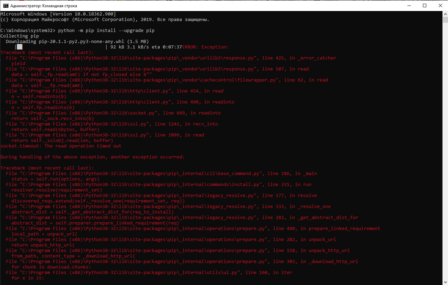448x285 pixels.
Task: Click the base_command.py line 186 traceback entry
Action: 161,174
